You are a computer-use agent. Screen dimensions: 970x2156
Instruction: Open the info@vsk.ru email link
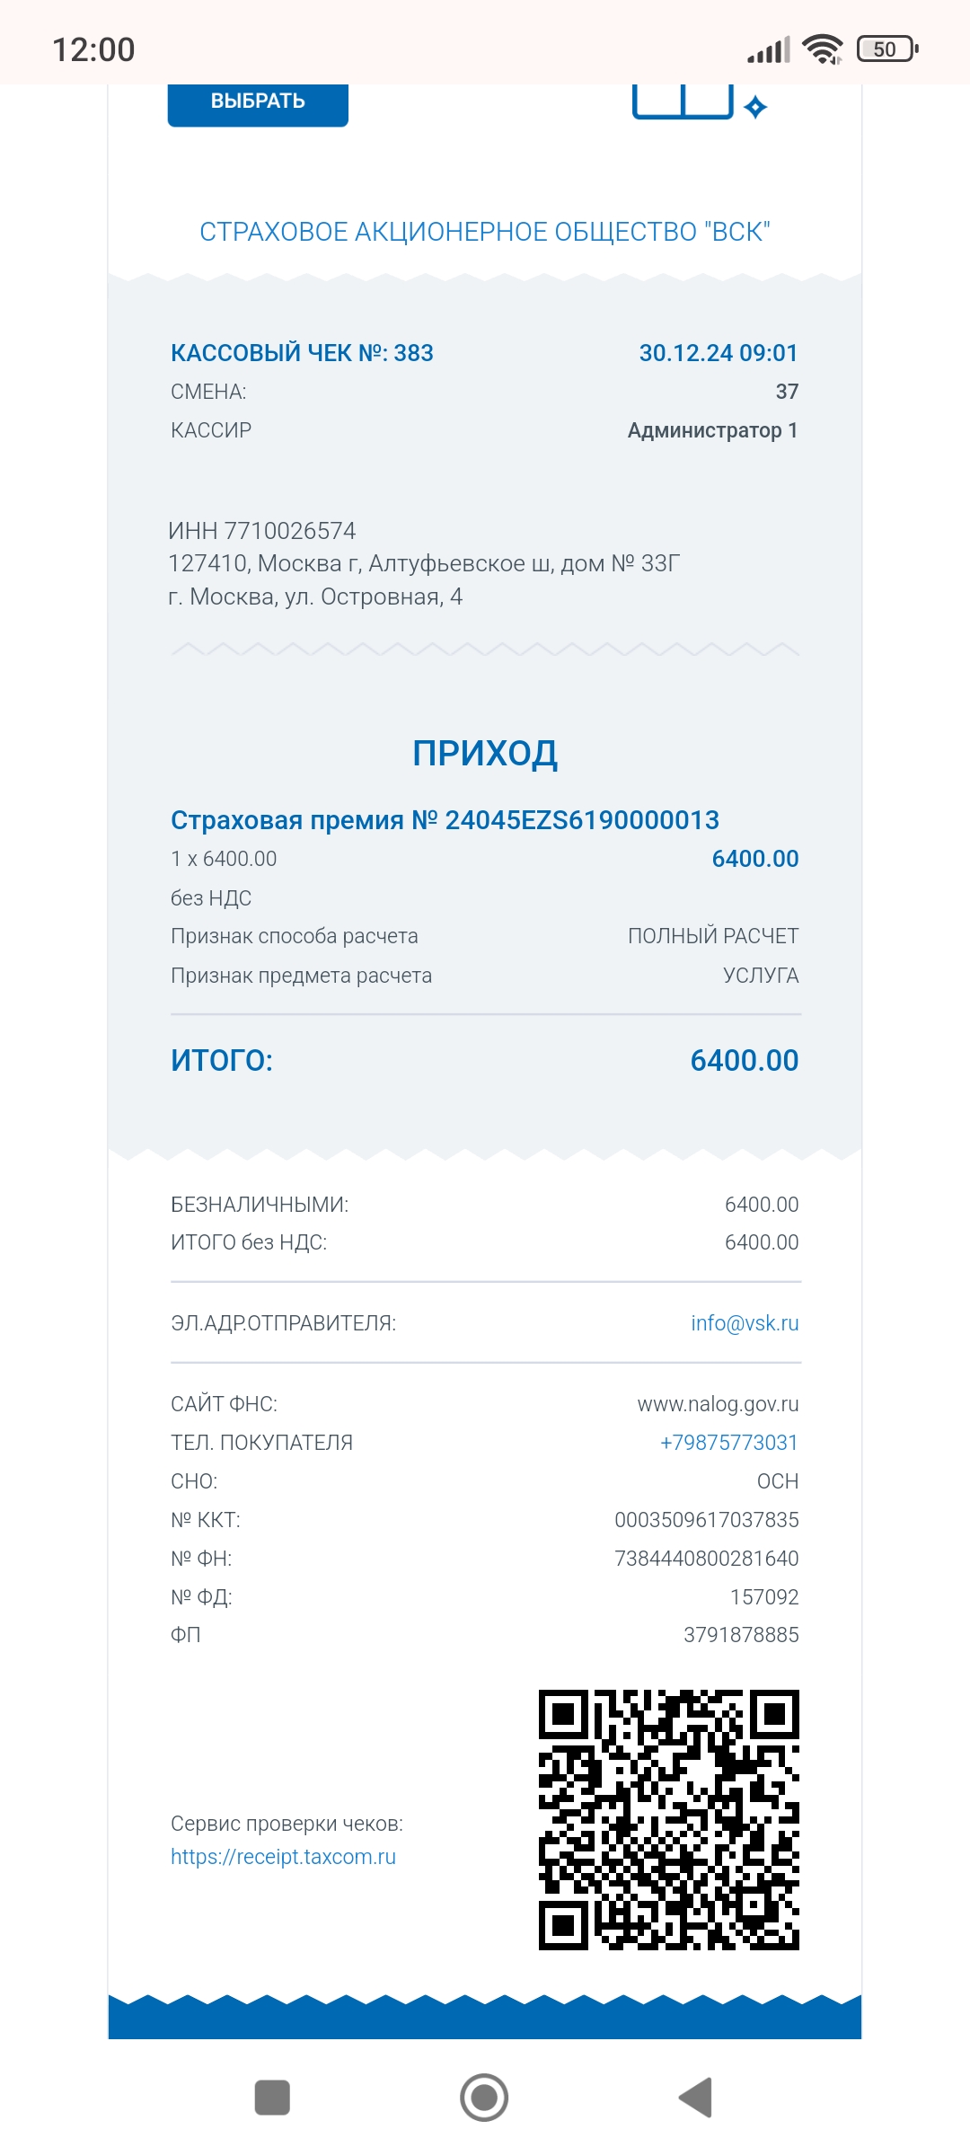click(x=744, y=1323)
